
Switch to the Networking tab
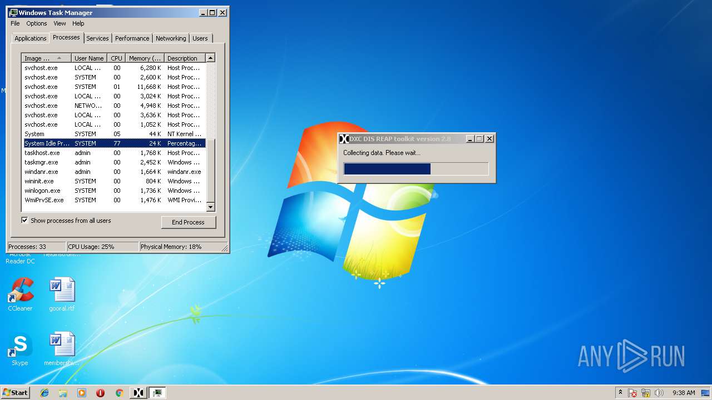tap(171, 38)
